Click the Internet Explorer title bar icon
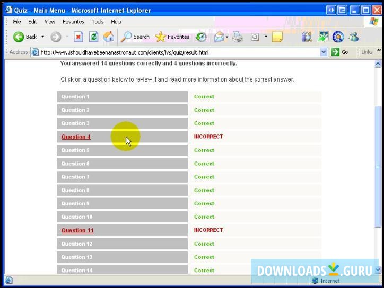 point(9,10)
